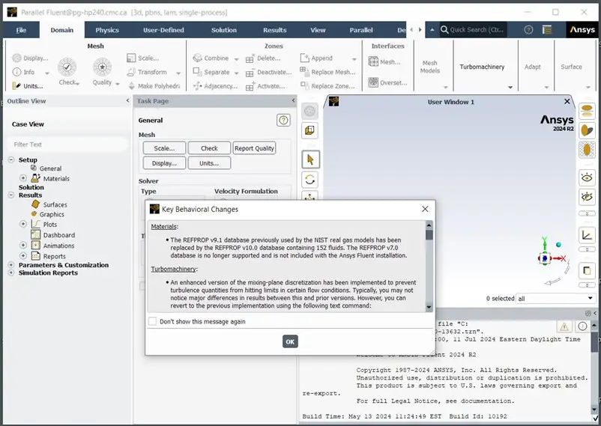This screenshot has height=426, width=601.
Task: Switch to the Physics ribbon tab
Action: [x=107, y=30]
